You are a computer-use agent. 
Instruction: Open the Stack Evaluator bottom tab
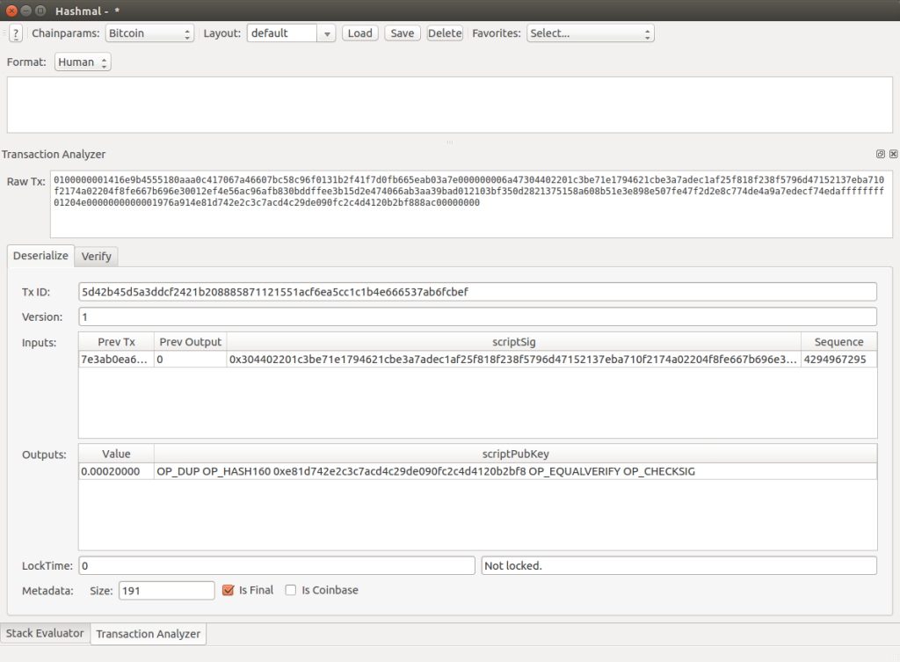click(x=45, y=633)
